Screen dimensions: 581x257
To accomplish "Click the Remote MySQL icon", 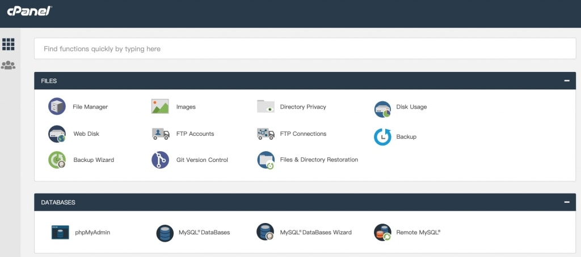I will [x=382, y=233].
